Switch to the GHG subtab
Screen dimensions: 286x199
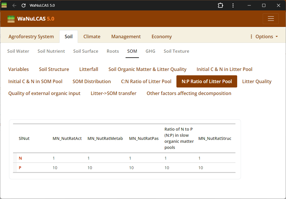click(150, 51)
